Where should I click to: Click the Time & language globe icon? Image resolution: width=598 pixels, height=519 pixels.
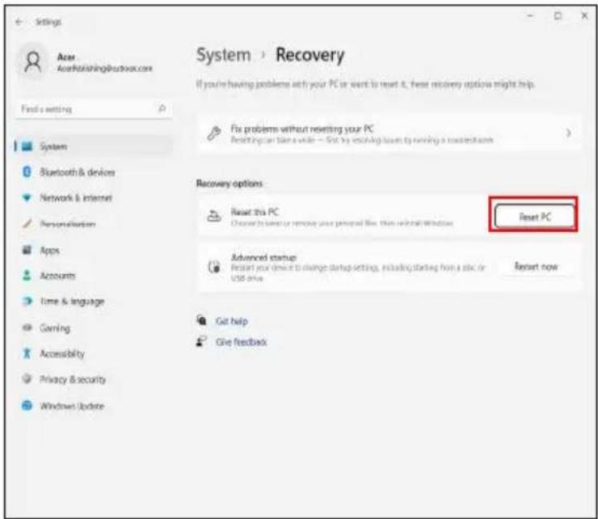coord(27,301)
